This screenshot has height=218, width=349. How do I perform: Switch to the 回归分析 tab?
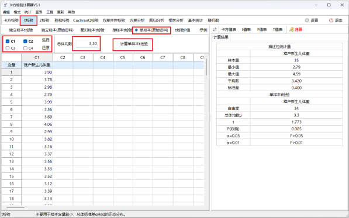click(x=157, y=20)
